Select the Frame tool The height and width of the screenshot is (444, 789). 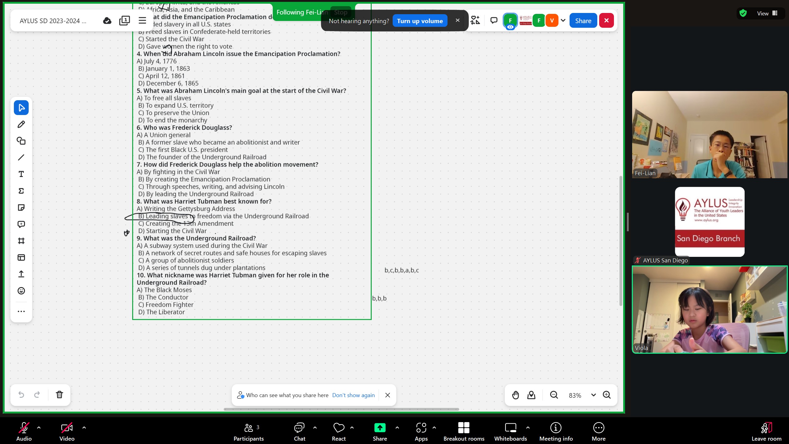coord(21,241)
